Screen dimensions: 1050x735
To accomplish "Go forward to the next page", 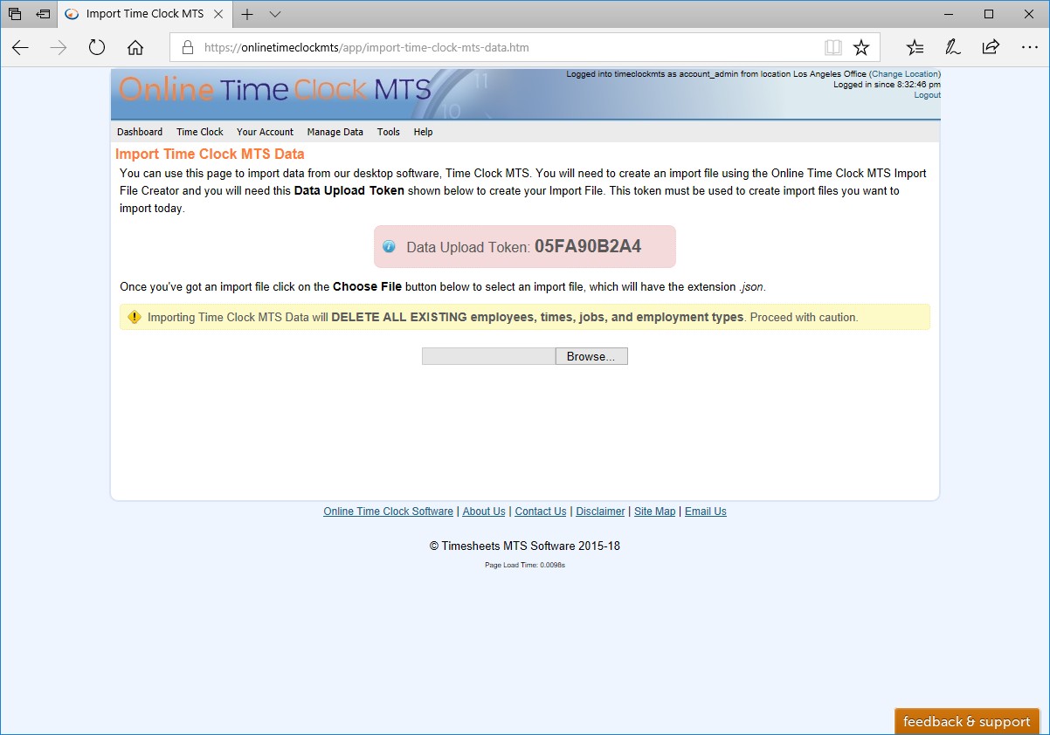I will pyautogui.click(x=59, y=47).
